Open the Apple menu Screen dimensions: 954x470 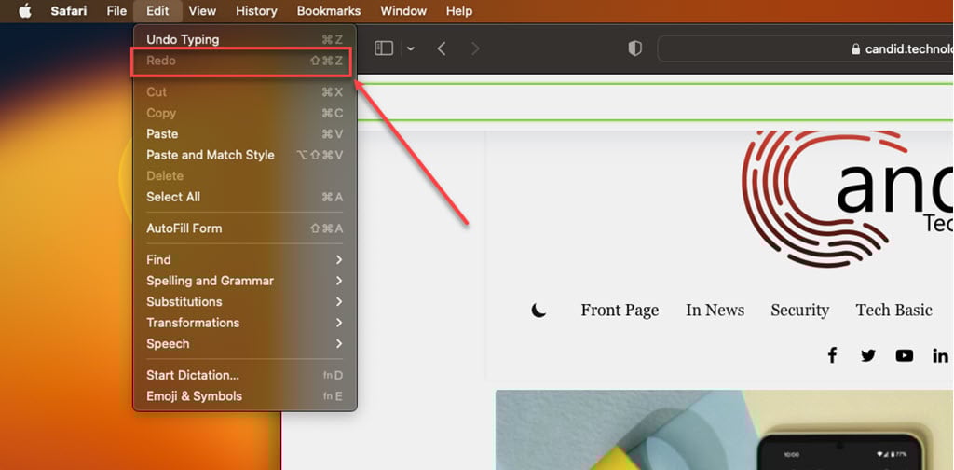25,11
